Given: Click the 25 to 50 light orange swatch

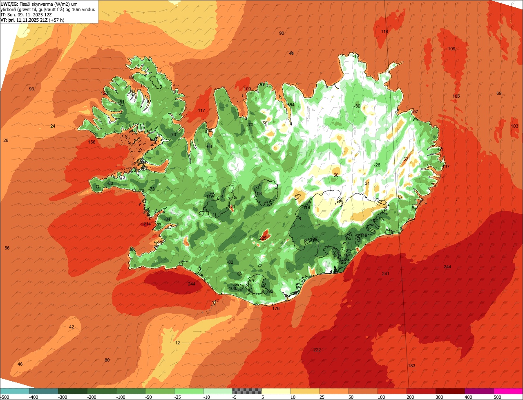Looking at the screenshot, I should 333,391.
